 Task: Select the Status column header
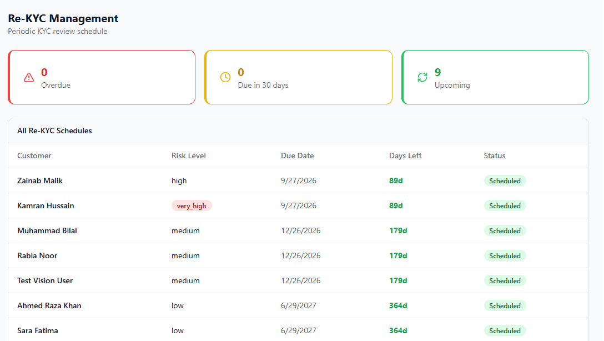click(x=495, y=156)
